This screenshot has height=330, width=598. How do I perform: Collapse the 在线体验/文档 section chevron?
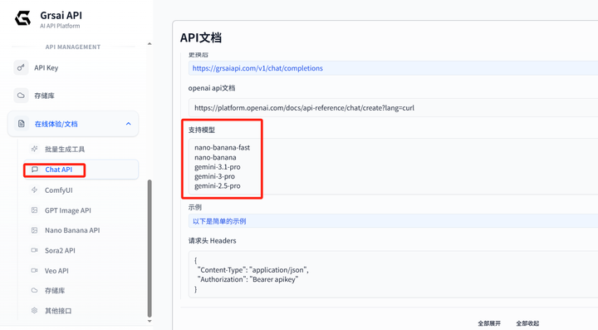tap(129, 124)
